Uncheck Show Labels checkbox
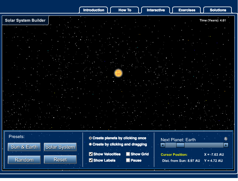The width and height of the screenshot is (238, 181). (x=91, y=160)
